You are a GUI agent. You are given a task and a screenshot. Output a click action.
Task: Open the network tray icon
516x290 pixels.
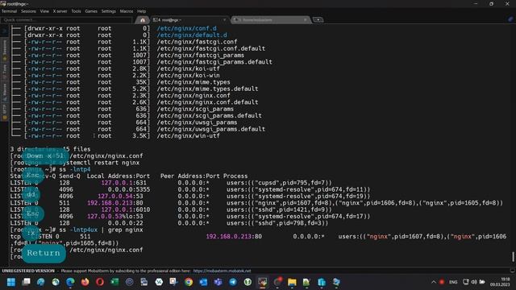click(466, 282)
